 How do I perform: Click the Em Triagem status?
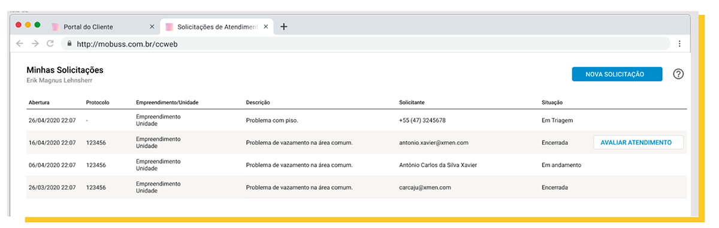click(x=557, y=120)
